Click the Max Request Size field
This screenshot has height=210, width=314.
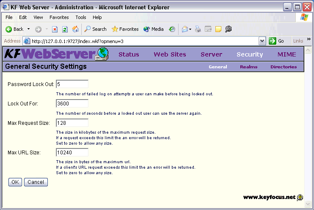pos(72,123)
